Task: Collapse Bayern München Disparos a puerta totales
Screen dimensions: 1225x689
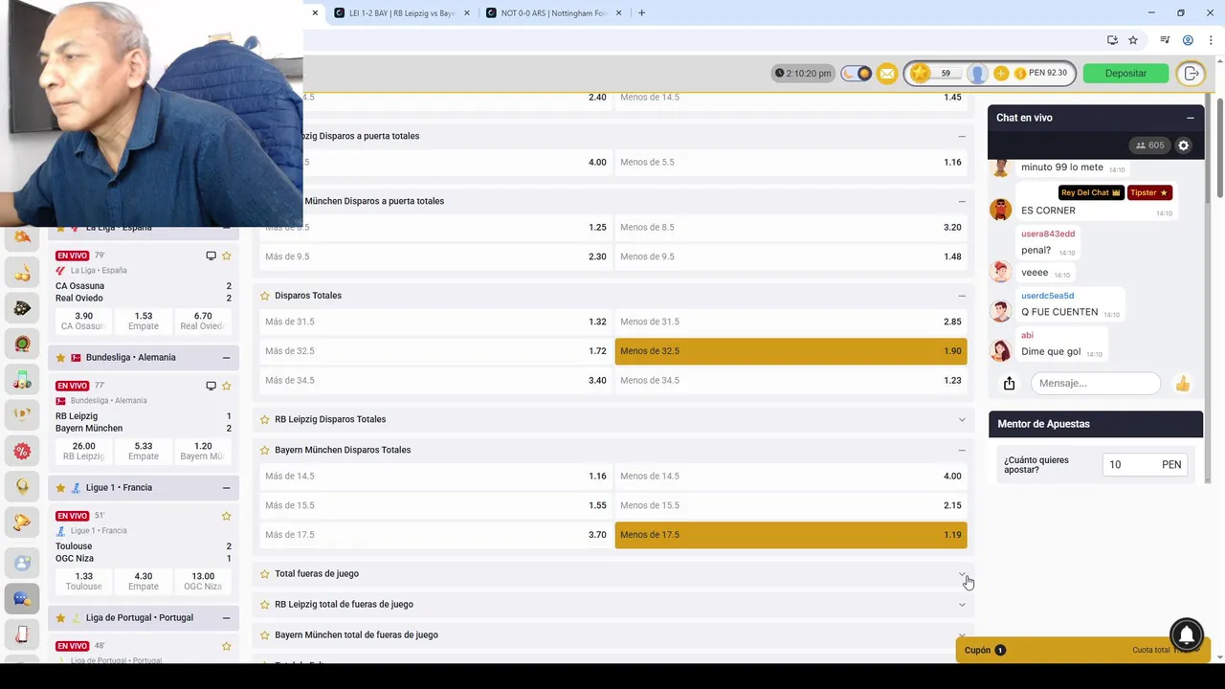Action: pos(962,201)
